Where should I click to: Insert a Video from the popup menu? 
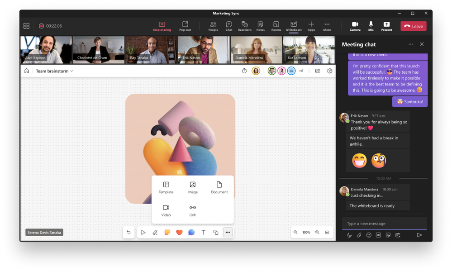[166, 211]
